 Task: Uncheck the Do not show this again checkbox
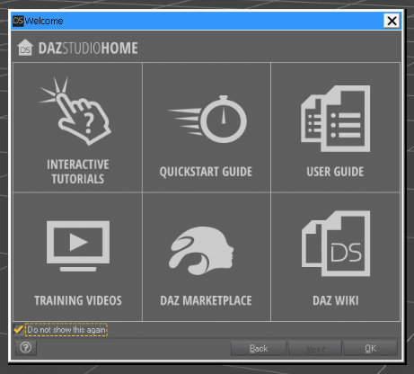pyautogui.click(x=18, y=330)
